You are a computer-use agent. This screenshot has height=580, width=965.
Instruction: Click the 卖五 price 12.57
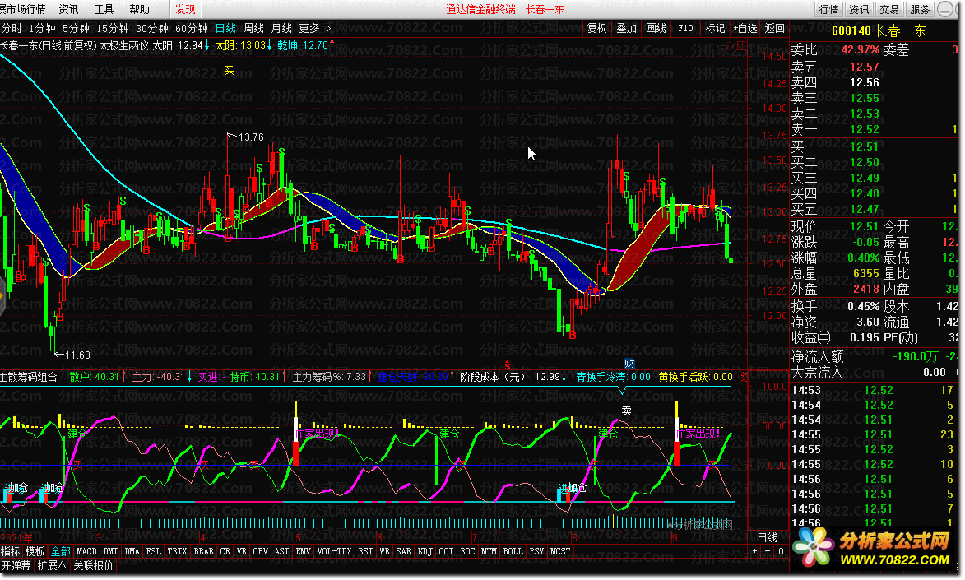coord(864,67)
